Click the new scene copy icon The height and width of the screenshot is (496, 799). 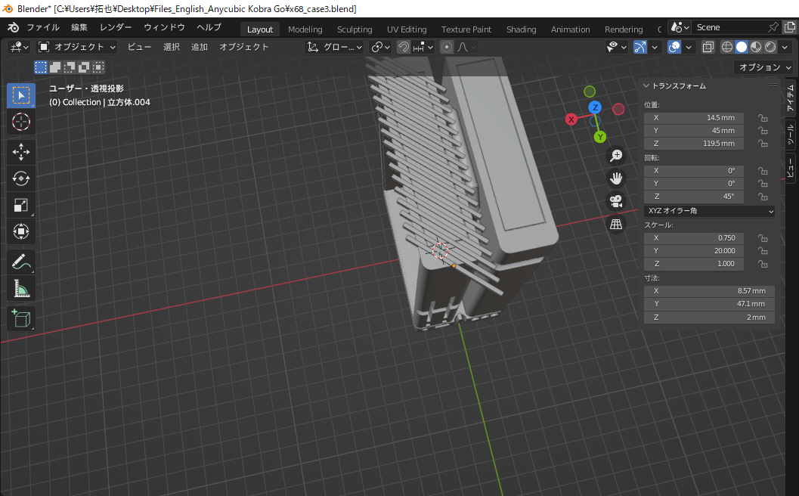point(791,27)
